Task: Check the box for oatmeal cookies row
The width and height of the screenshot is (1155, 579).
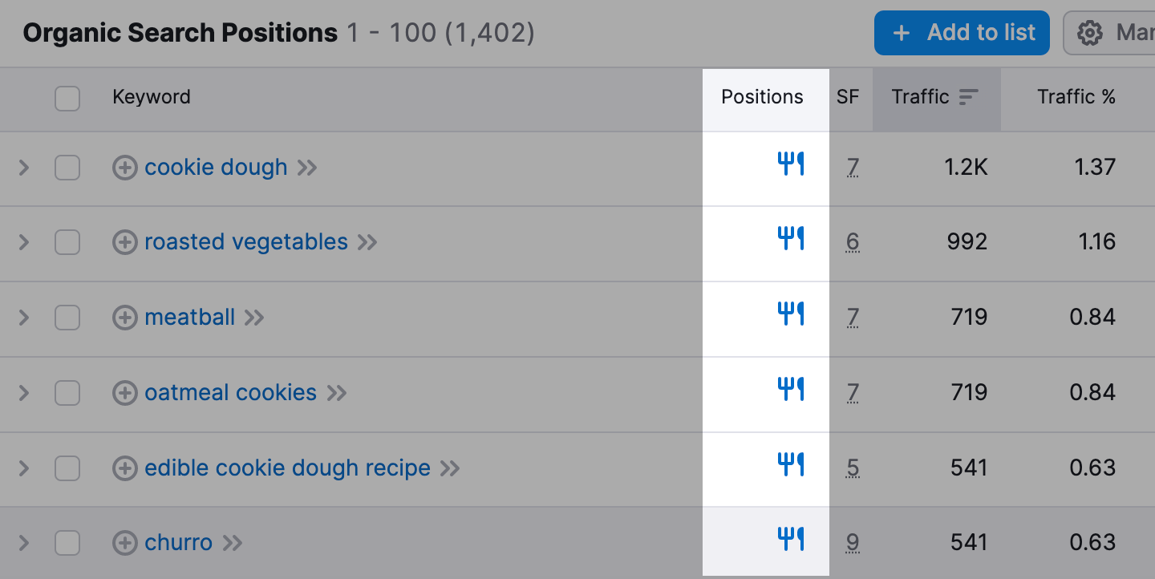Action: point(67,393)
